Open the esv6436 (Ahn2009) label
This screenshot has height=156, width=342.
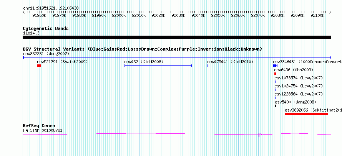tap(294, 70)
